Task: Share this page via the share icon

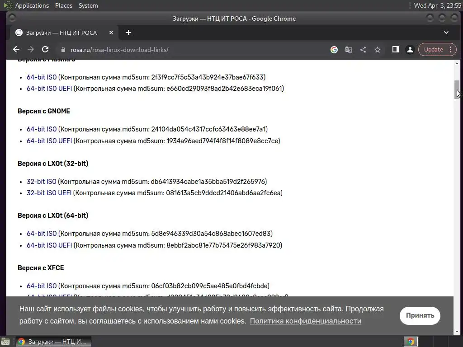Action: click(x=363, y=50)
